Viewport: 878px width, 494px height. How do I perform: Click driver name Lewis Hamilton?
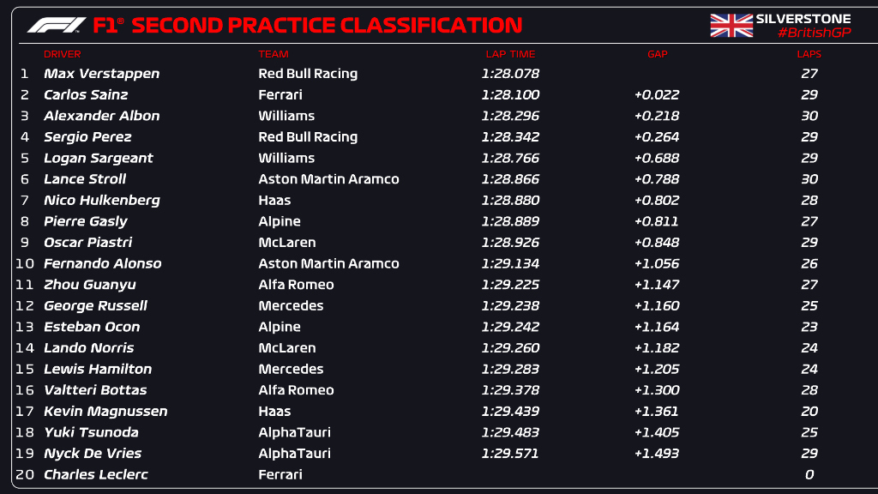pyautogui.click(x=98, y=369)
